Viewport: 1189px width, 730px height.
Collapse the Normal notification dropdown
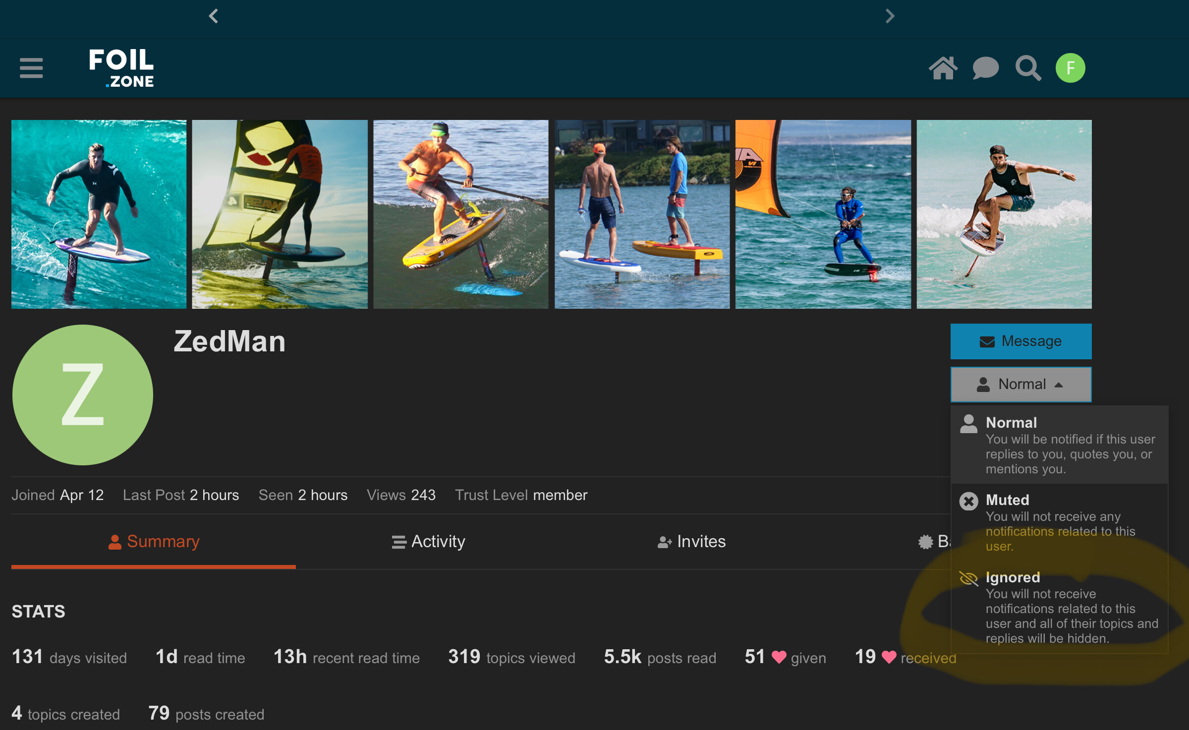(1020, 384)
